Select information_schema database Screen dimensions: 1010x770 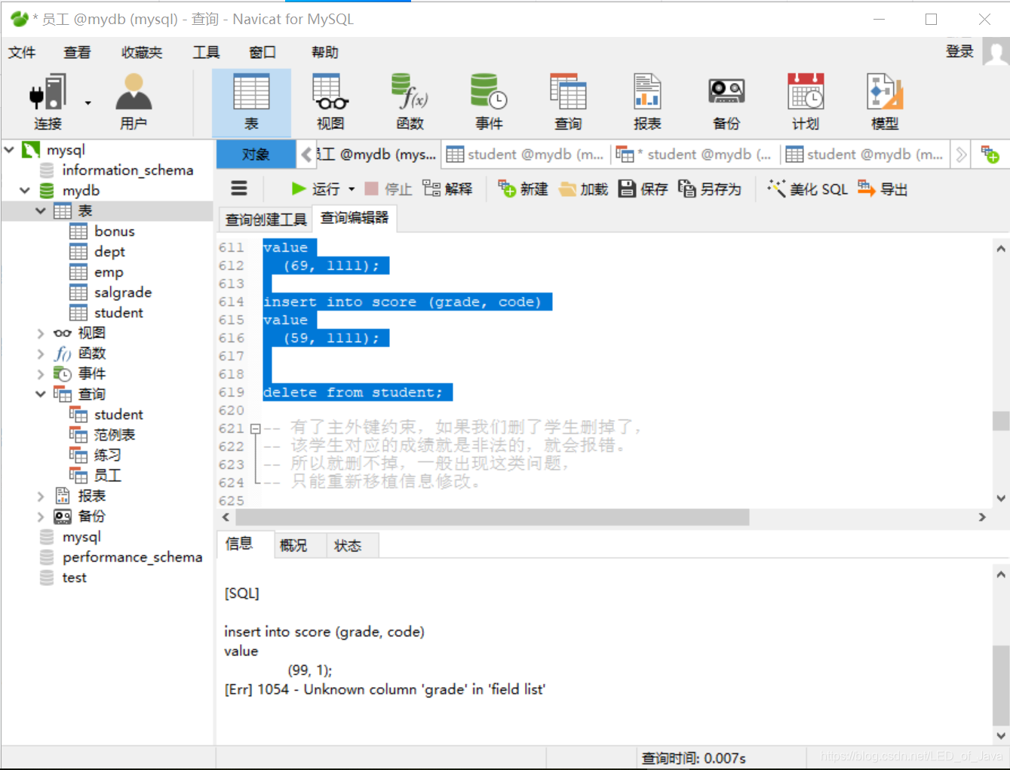[x=127, y=170]
